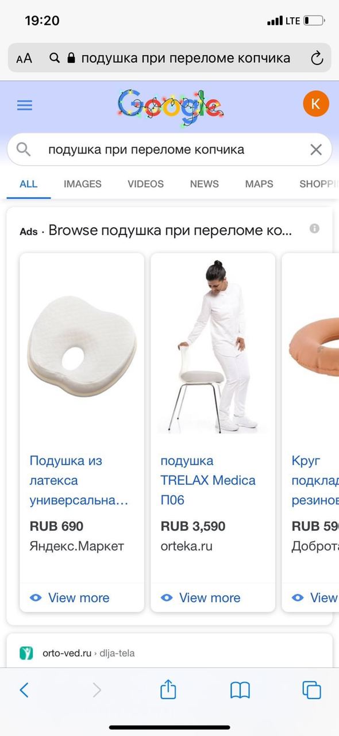Open the Google hamburger menu
This screenshot has height=736, width=339.
coord(25,105)
